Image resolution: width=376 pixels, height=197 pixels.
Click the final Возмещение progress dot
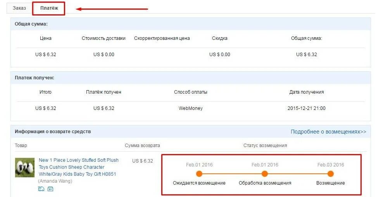coord(330,174)
